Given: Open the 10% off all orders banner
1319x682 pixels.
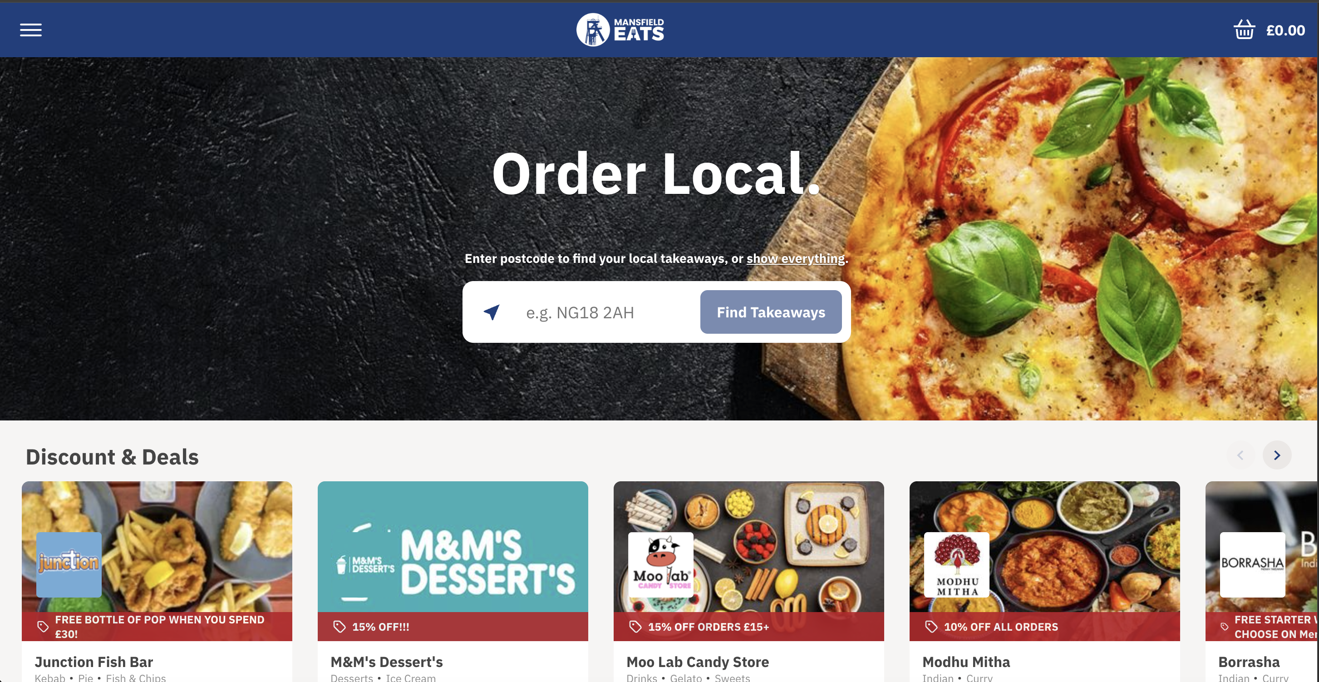Looking at the screenshot, I should point(1044,627).
